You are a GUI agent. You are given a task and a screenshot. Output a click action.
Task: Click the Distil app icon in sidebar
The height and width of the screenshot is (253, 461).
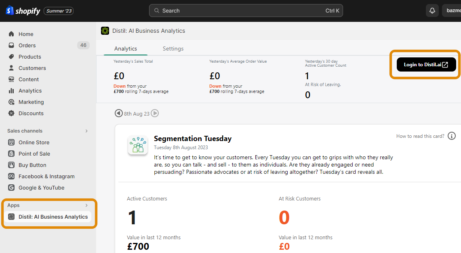(11, 217)
